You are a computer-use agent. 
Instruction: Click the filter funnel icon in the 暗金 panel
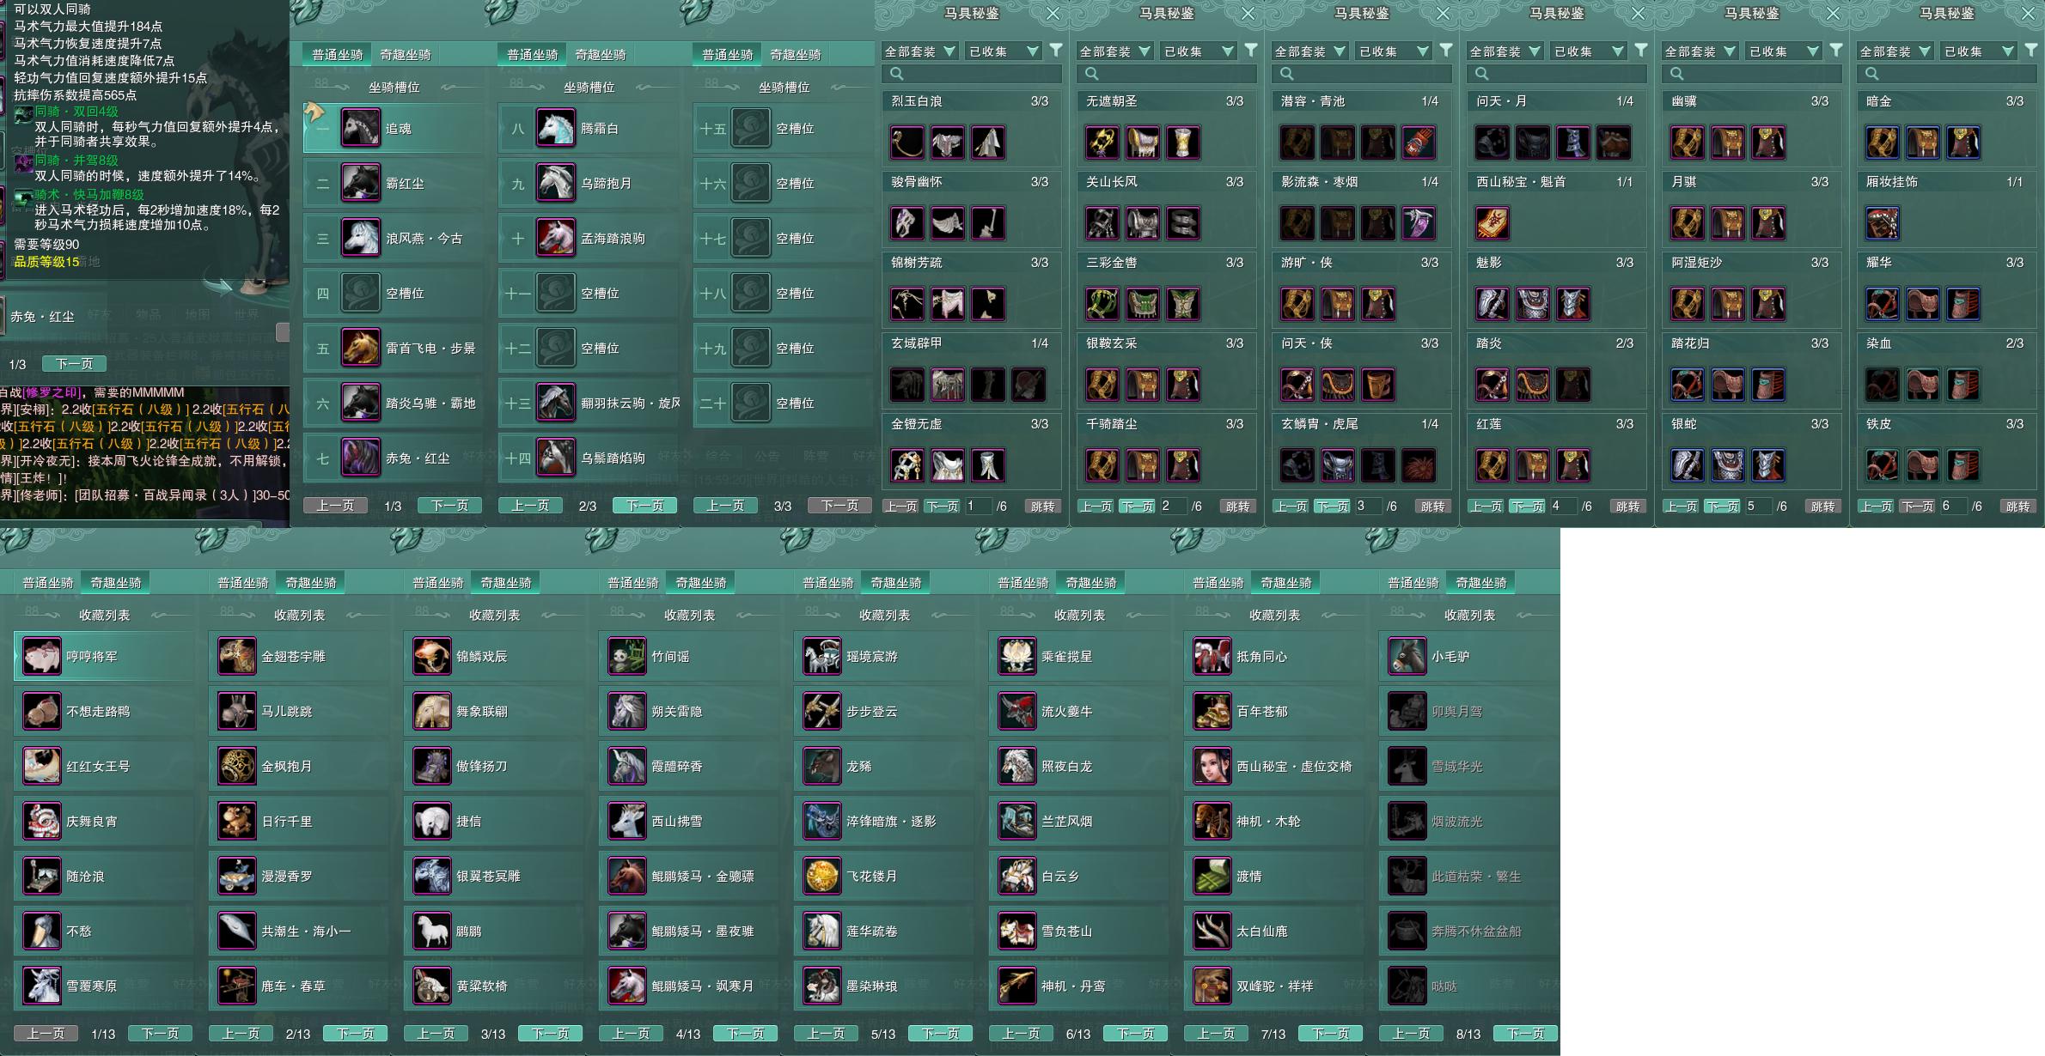tap(2031, 51)
